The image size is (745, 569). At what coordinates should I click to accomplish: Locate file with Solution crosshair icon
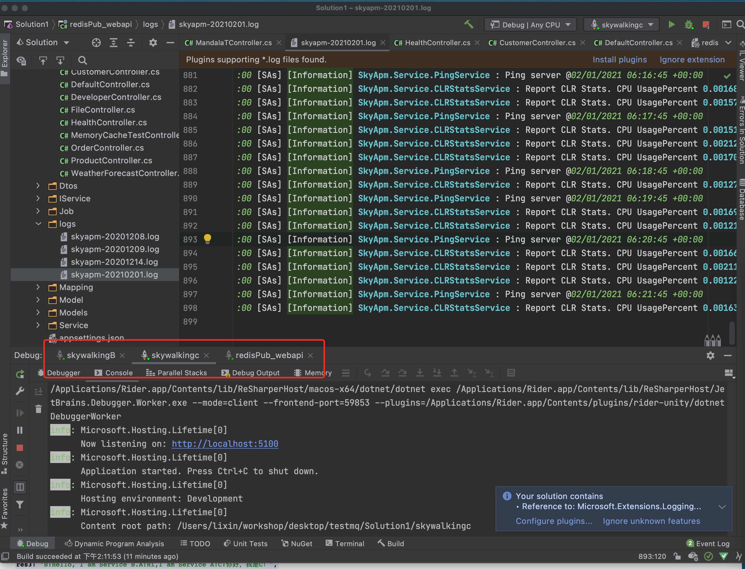(96, 43)
